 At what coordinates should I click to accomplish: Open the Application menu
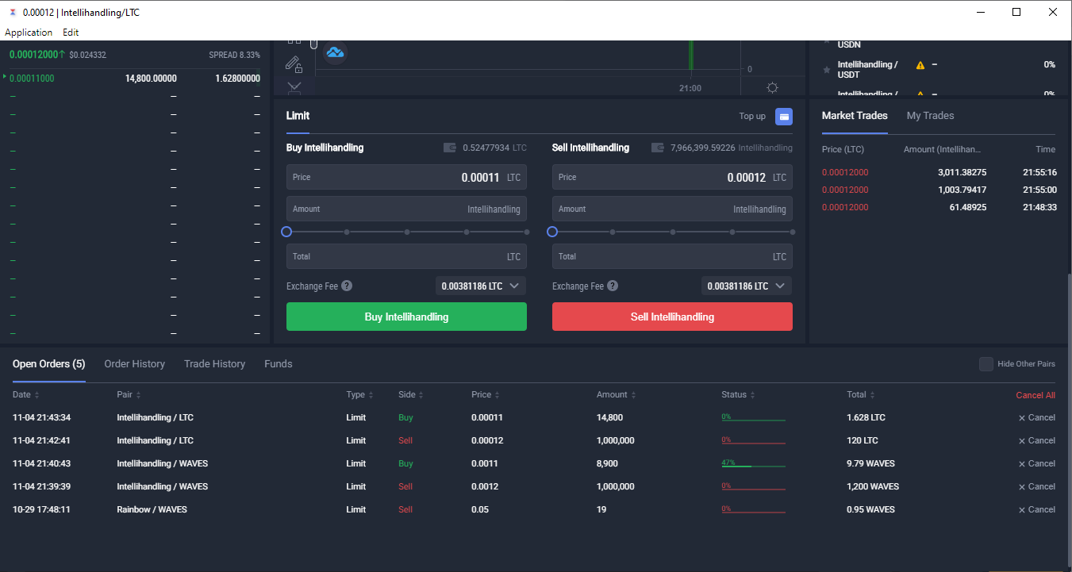pyautogui.click(x=29, y=33)
